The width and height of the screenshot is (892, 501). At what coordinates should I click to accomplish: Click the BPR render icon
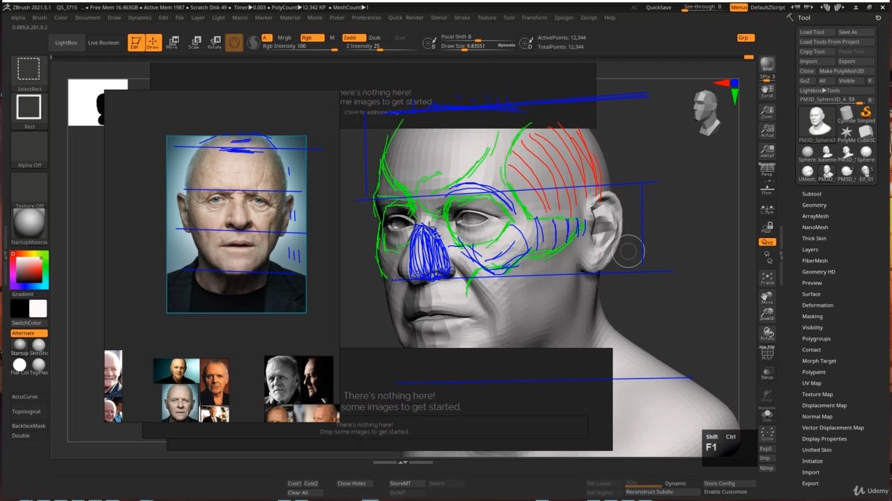point(767,65)
